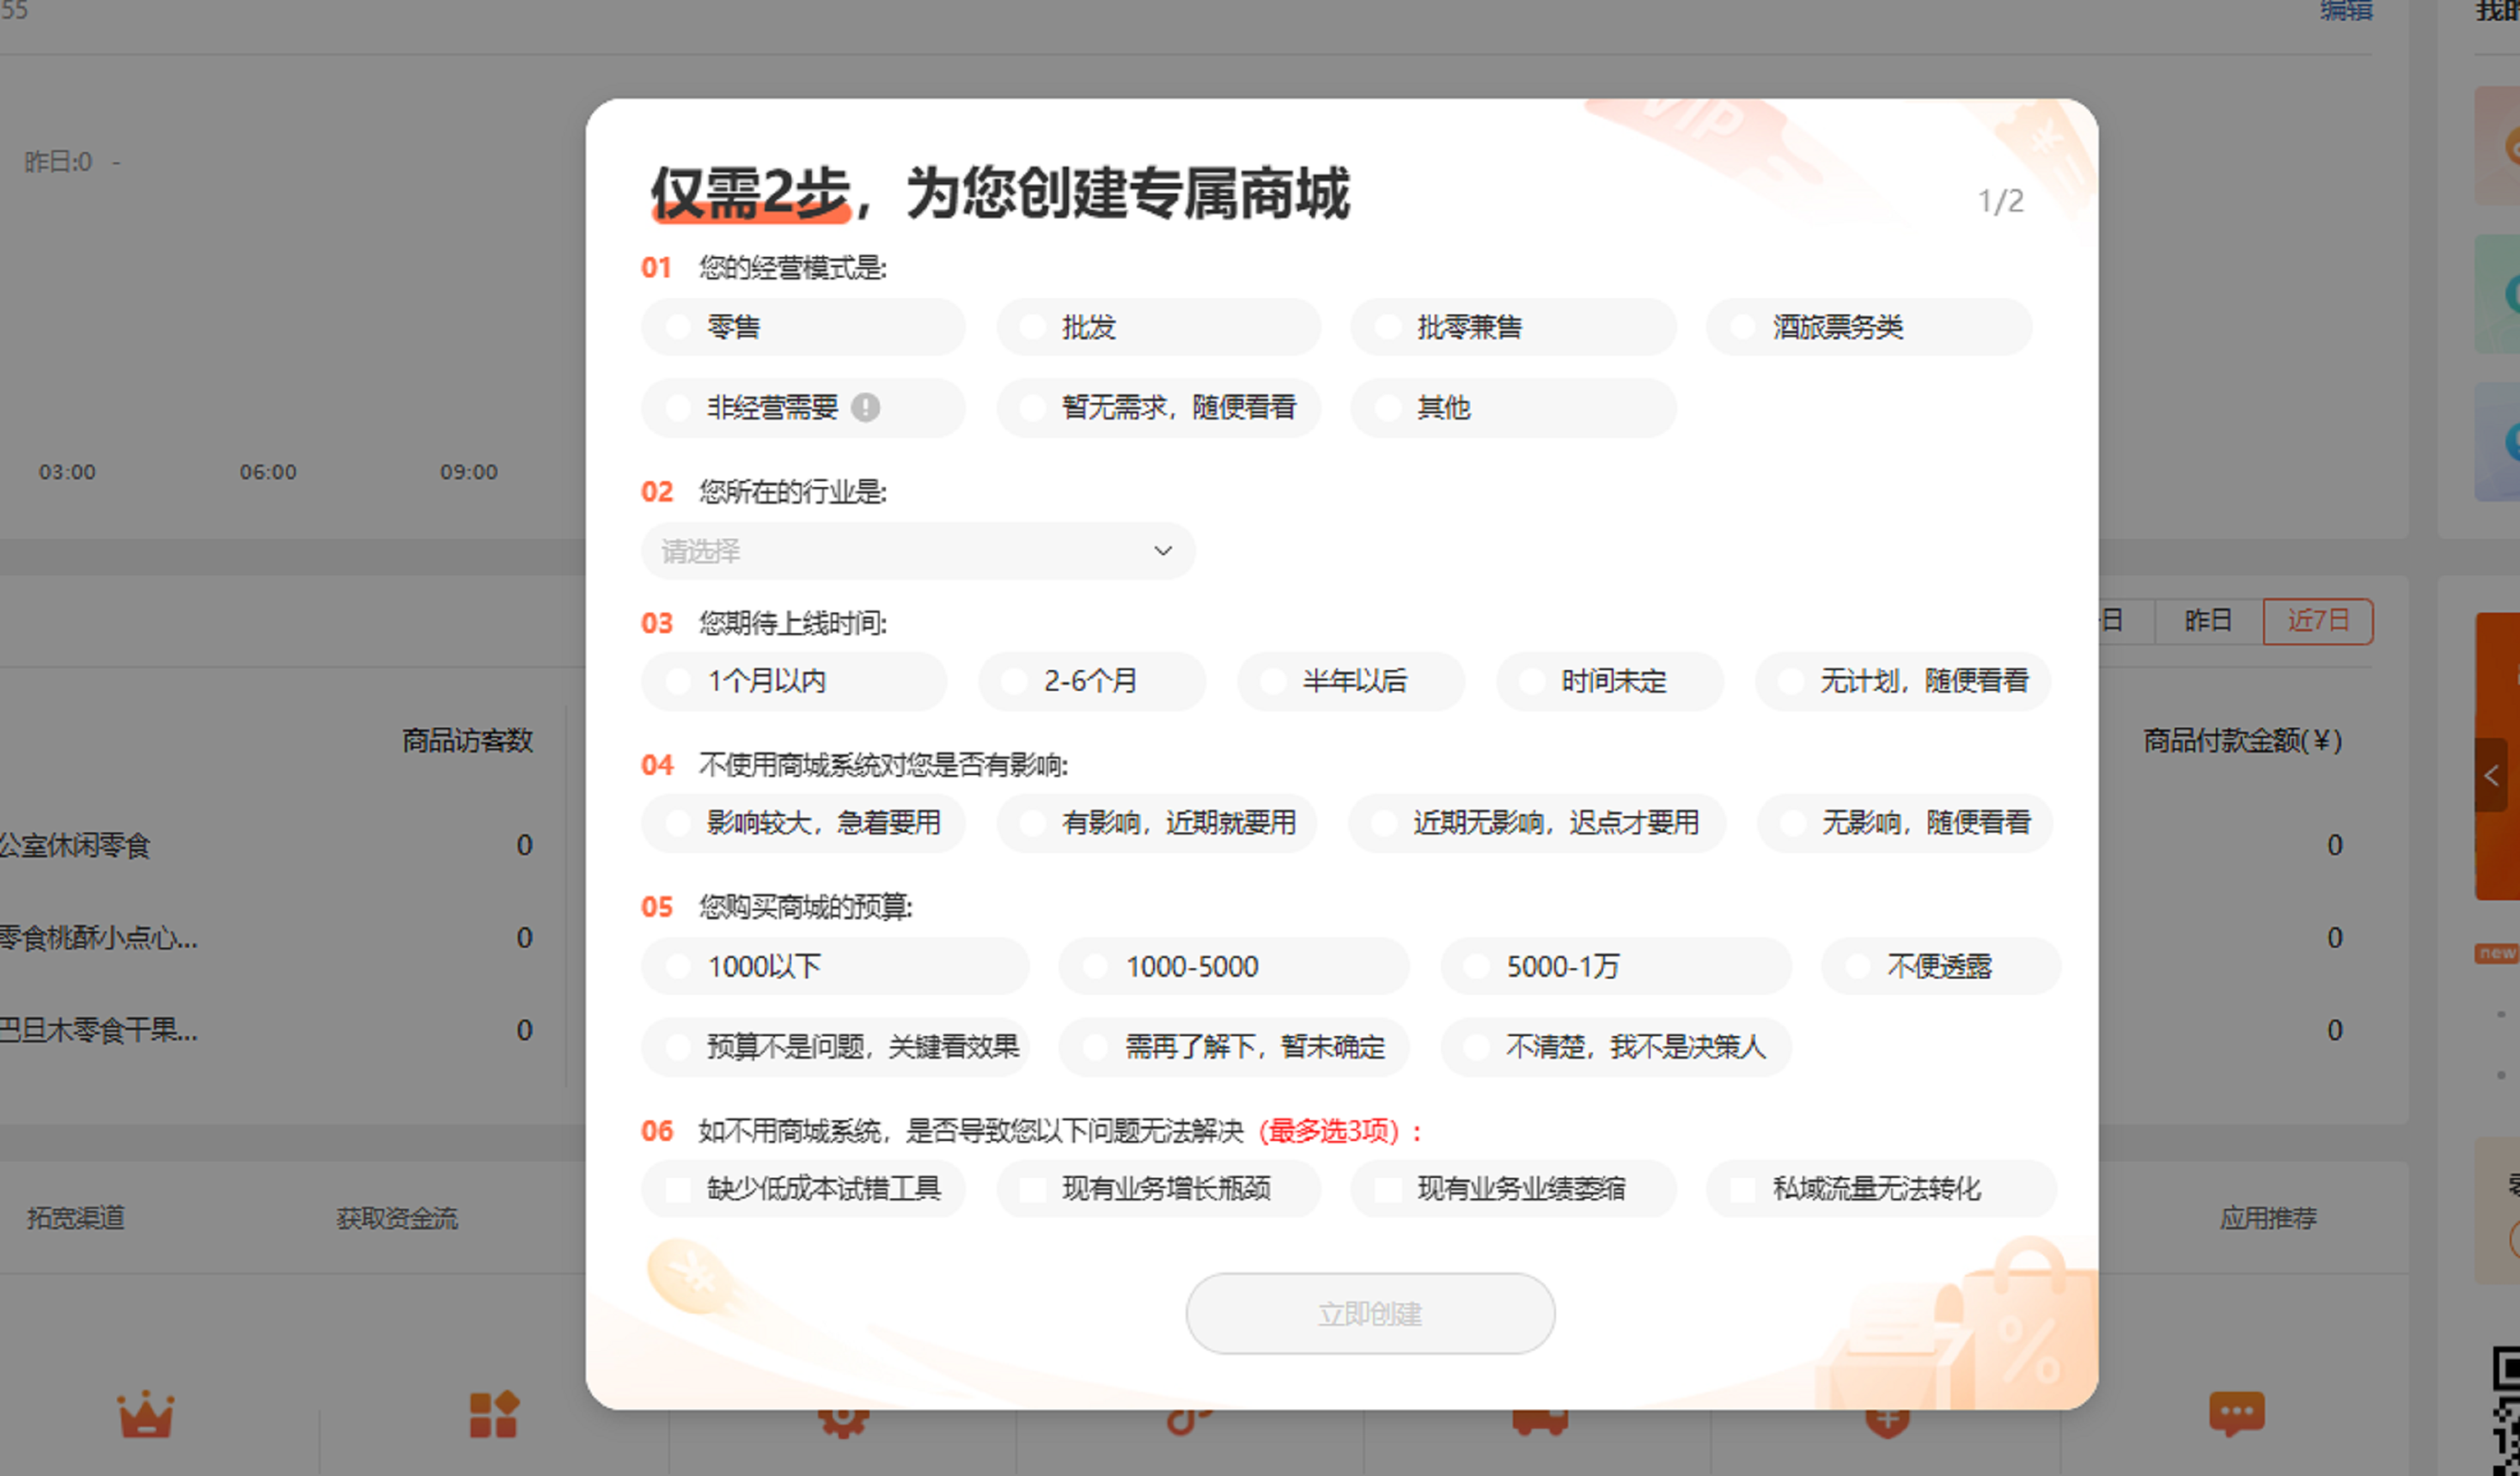The image size is (2520, 1476).
Task: Switch to the 近7日 tab
Action: tap(2317, 621)
